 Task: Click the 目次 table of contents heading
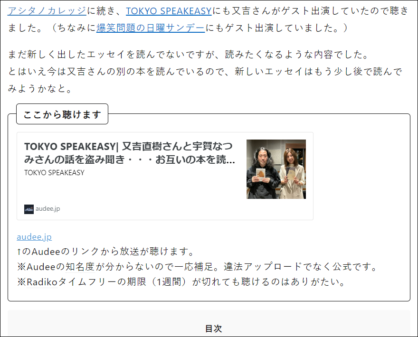[x=213, y=328]
